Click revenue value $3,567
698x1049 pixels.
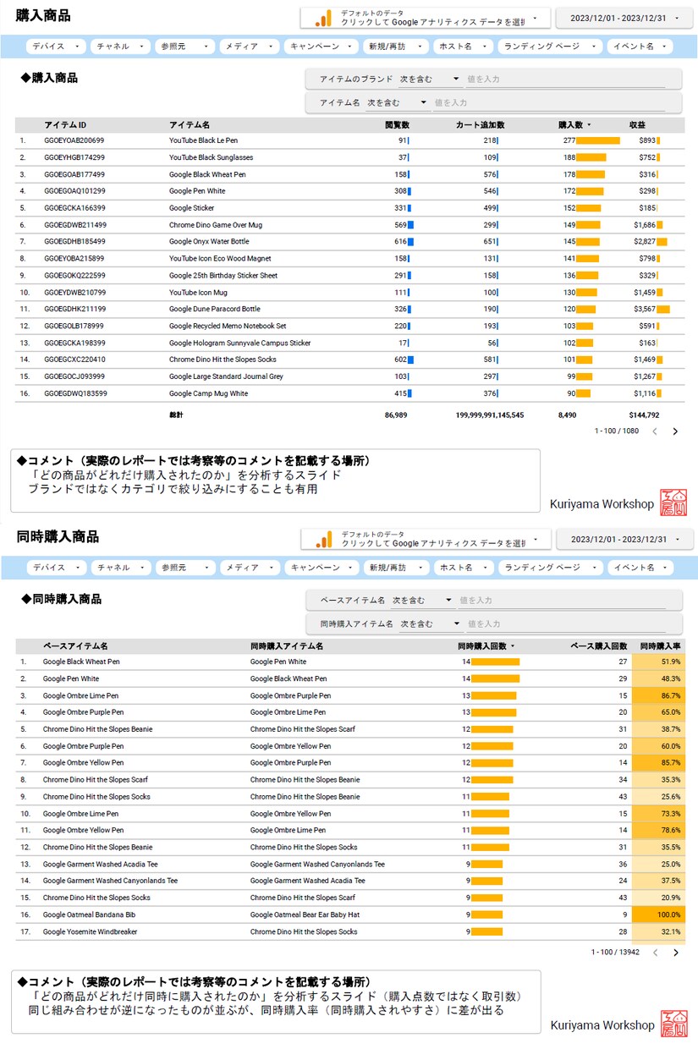pos(645,310)
